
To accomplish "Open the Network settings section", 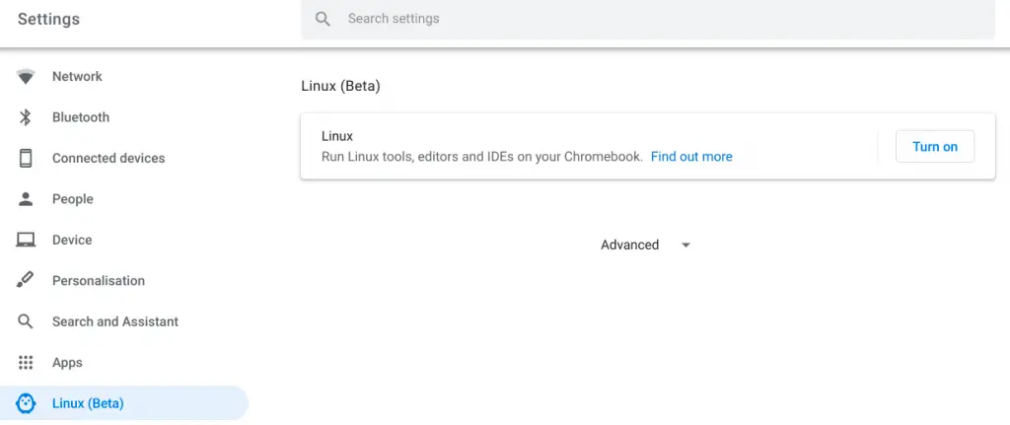I will [x=77, y=77].
